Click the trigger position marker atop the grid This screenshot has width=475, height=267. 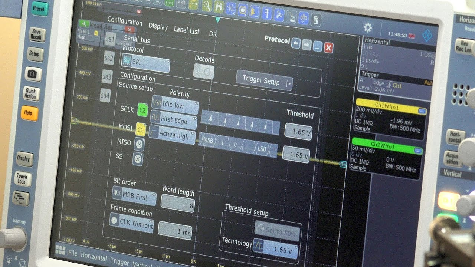click(217, 20)
